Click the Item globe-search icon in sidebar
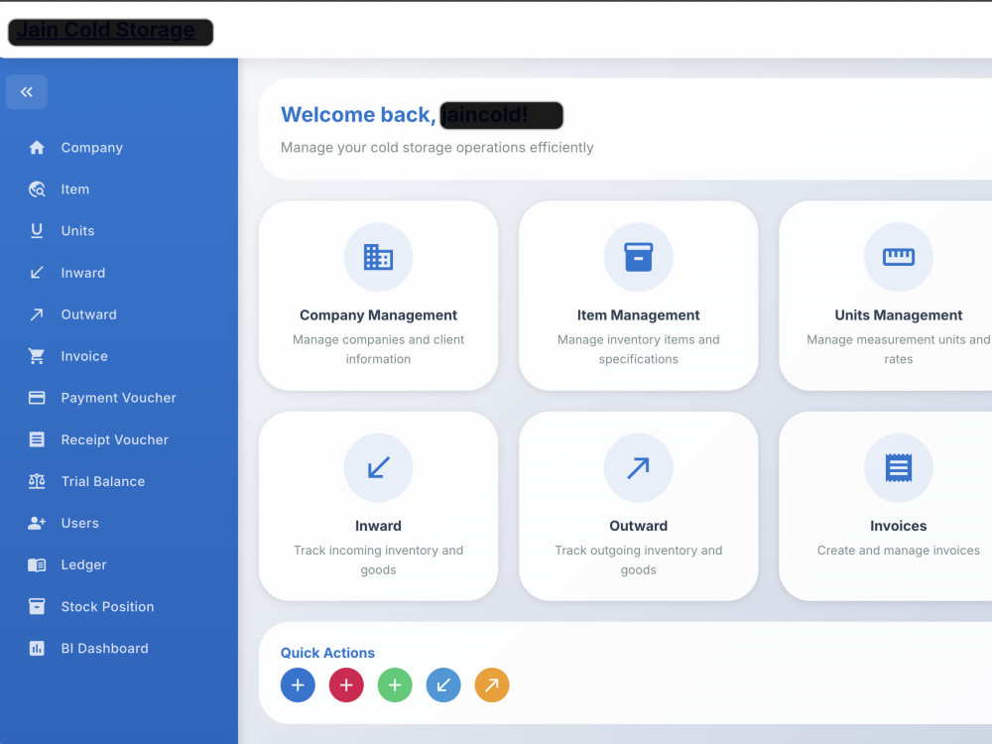 (37, 189)
